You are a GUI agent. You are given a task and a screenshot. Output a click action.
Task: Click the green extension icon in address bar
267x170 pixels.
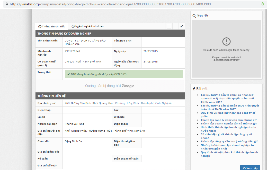tap(263, 4)
